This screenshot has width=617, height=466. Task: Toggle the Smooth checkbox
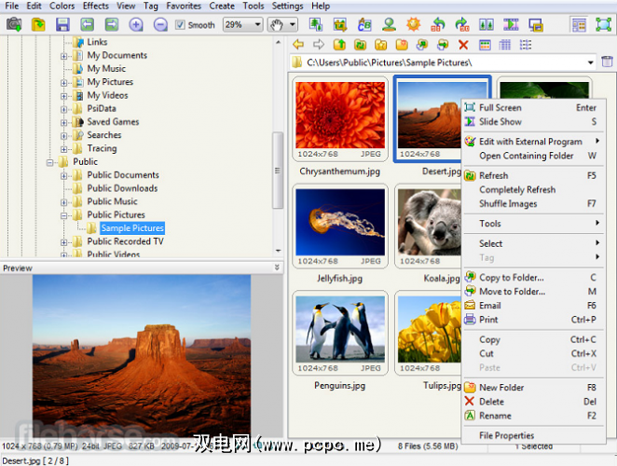click(181, 25)
